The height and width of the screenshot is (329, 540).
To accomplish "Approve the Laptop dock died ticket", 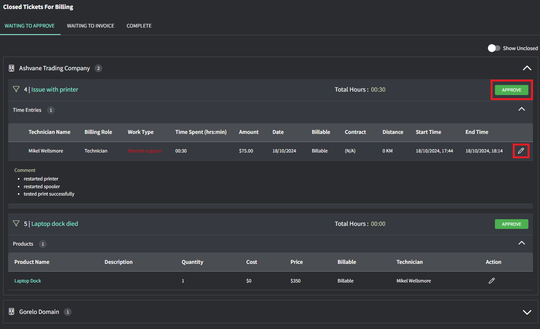I will tap(511, 224).
